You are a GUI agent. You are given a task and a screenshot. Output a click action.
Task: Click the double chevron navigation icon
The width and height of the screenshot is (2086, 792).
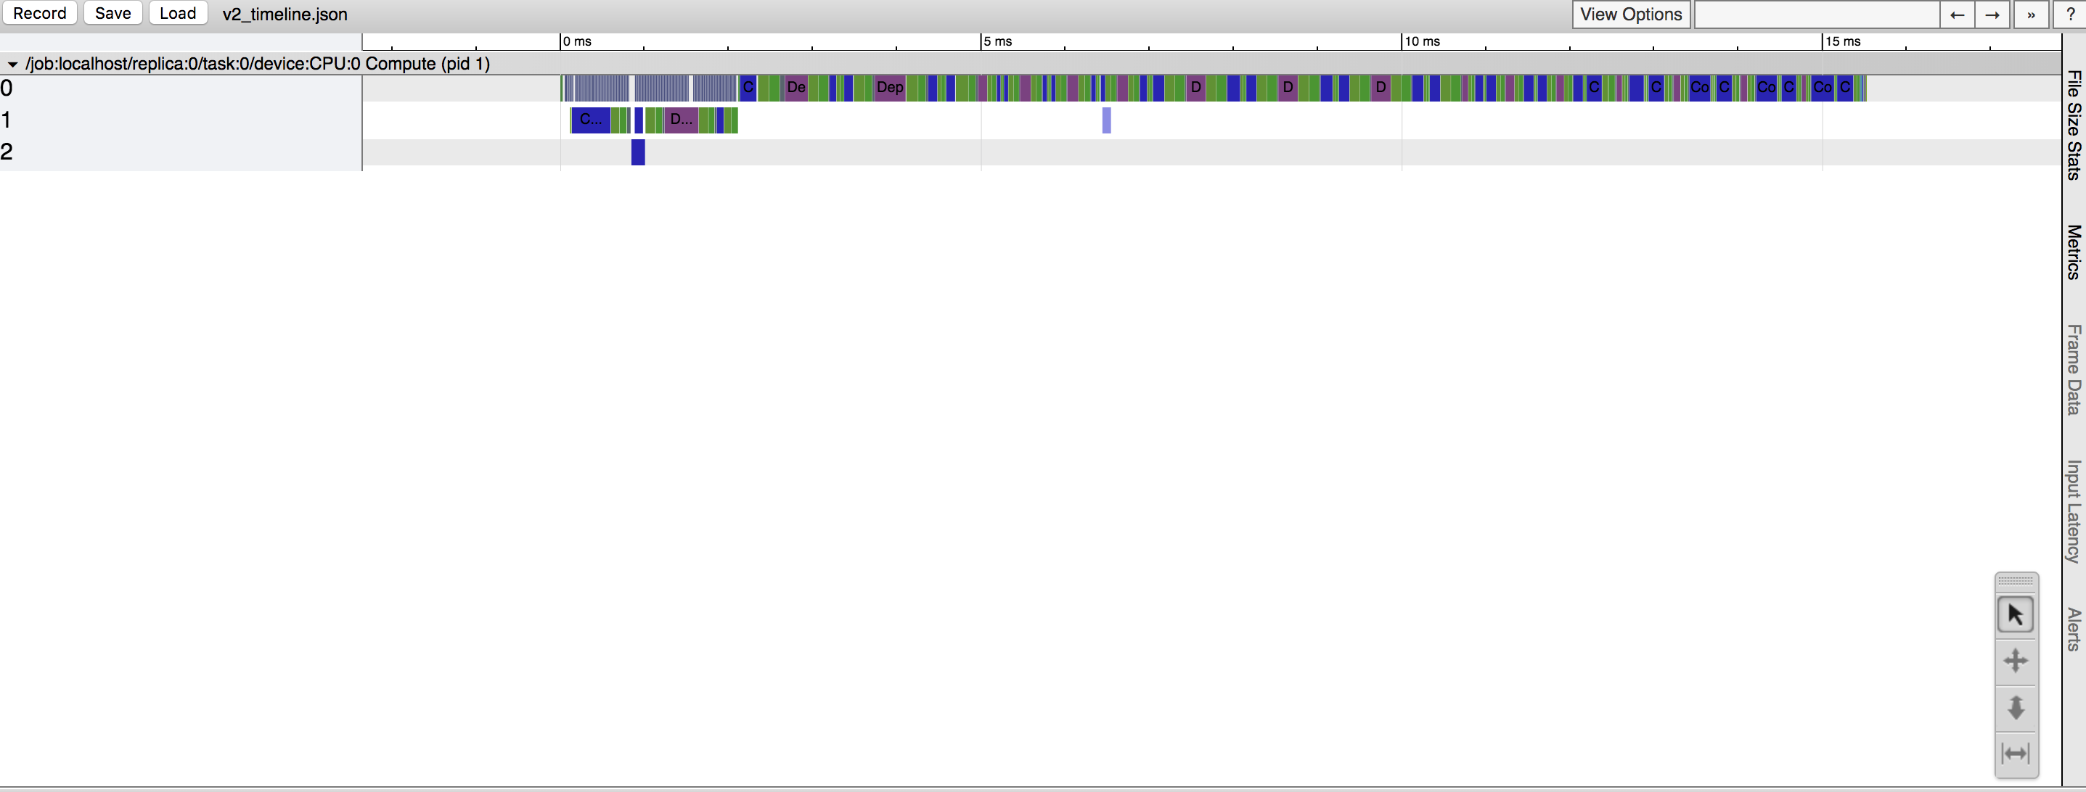(2031, 14)
